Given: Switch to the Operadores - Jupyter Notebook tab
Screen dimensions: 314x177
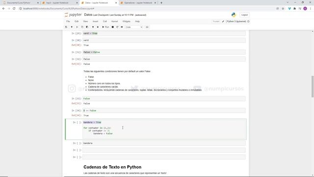Looking at the screenshot, I should pos(138,3).
